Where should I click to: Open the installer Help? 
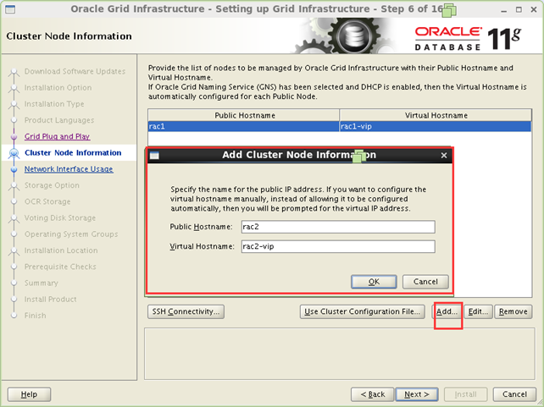point(29,394)
